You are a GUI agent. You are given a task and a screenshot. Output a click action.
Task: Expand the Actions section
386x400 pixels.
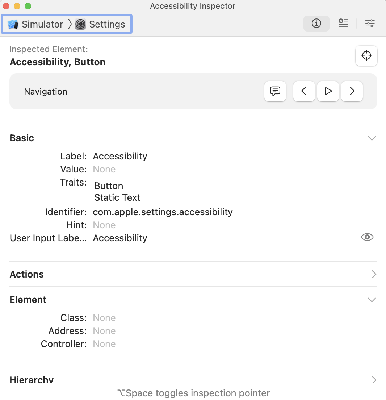tap(374, 274)
